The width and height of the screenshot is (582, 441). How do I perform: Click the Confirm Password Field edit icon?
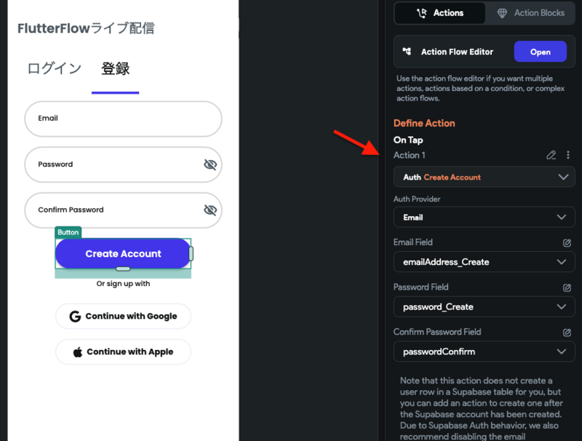click(567, 333)
